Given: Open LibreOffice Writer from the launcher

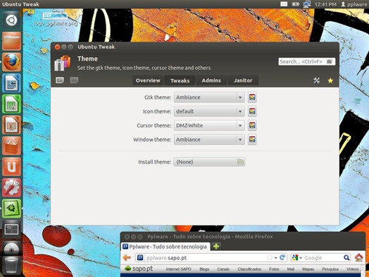Looking at the screenshot, I should click(x=11, y=83).
